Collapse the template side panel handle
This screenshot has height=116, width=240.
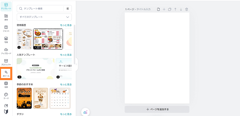pyautogui.click(x=76, y=65)
